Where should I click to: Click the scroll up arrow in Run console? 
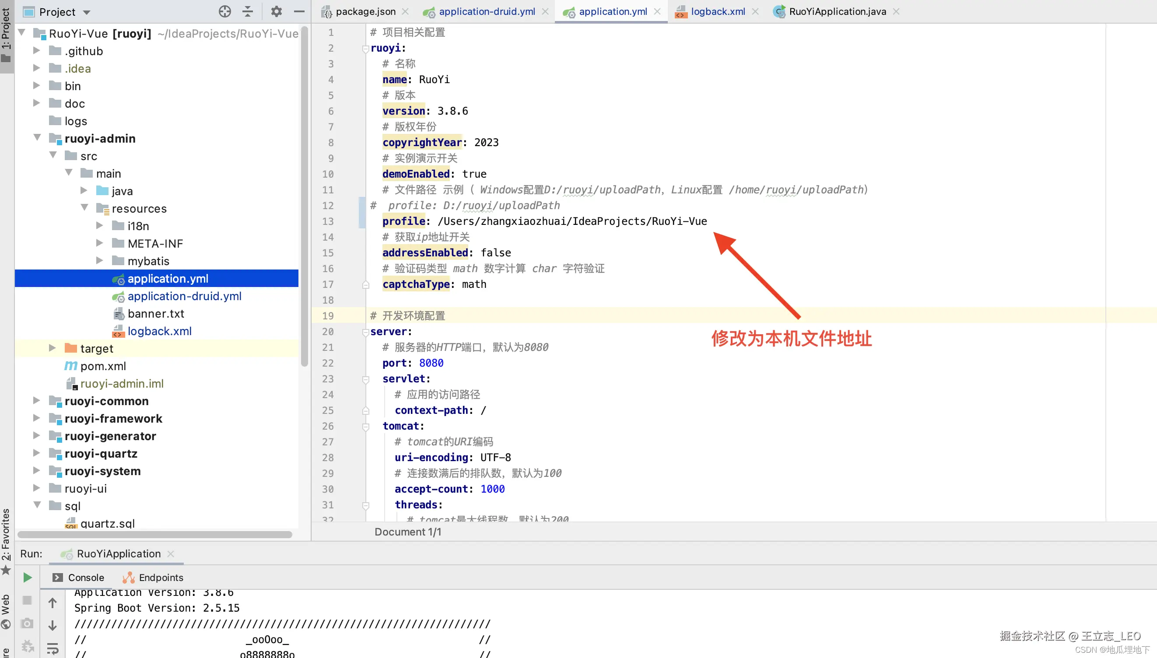pos(53,603)
